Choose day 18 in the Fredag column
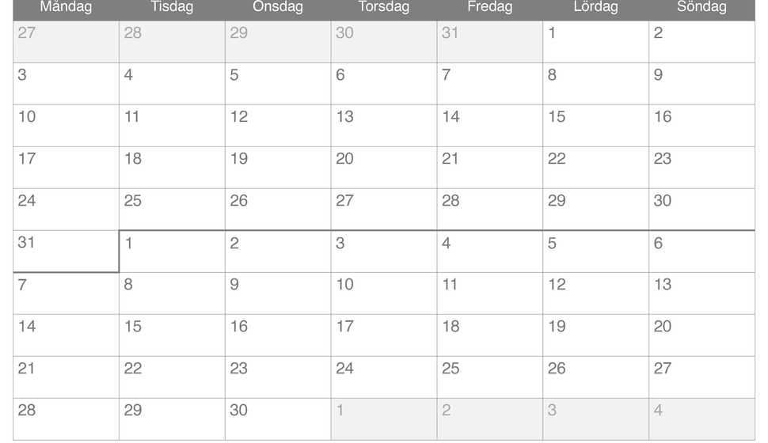Image resolution: width=768 pixels, height=443 pixels. [490, 335]
